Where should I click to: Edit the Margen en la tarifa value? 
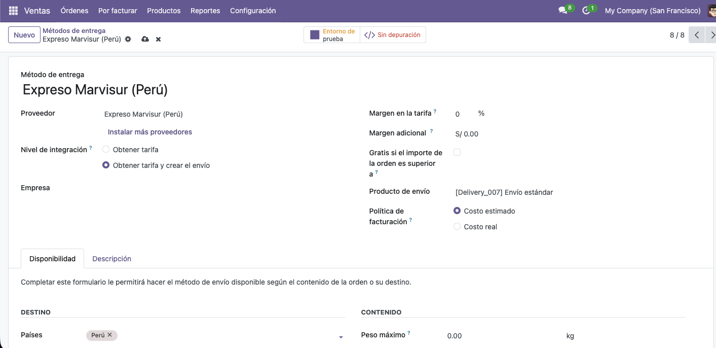tap(464, 114)
